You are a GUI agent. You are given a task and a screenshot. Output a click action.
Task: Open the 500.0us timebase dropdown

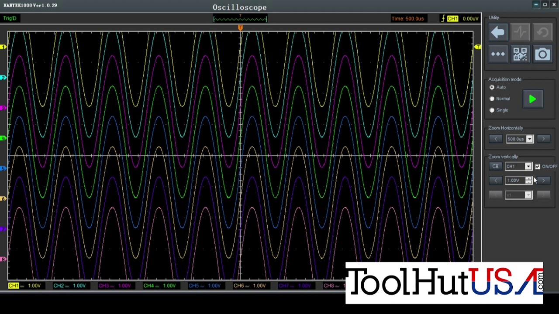click(530, 139)
